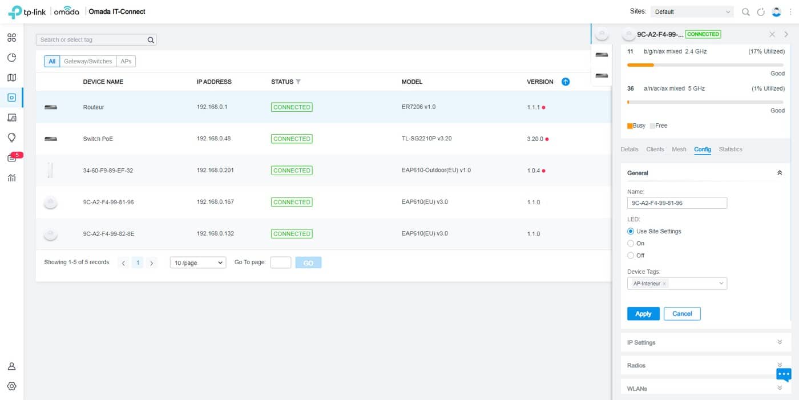Select the LED 'On' radio option

[631, 243]
